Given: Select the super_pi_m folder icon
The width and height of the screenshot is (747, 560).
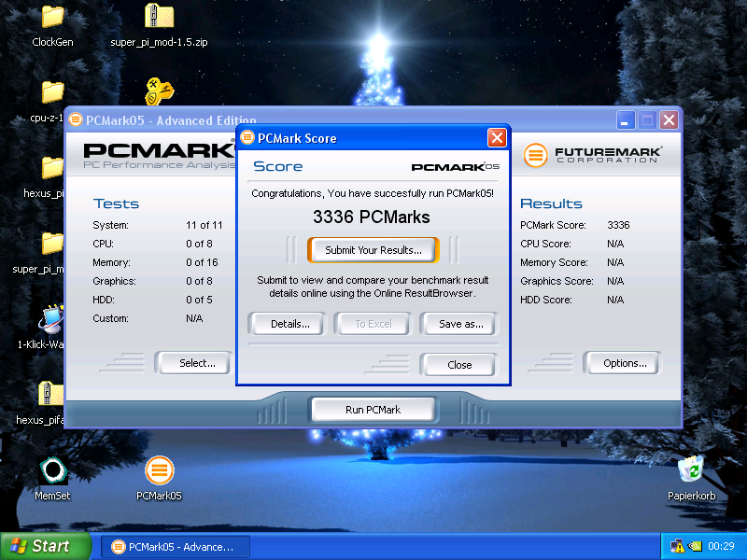Looking at the screenshot, I should [x=52, y=244].
